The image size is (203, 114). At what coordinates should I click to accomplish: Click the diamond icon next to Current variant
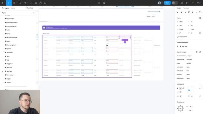pos(196,52)
